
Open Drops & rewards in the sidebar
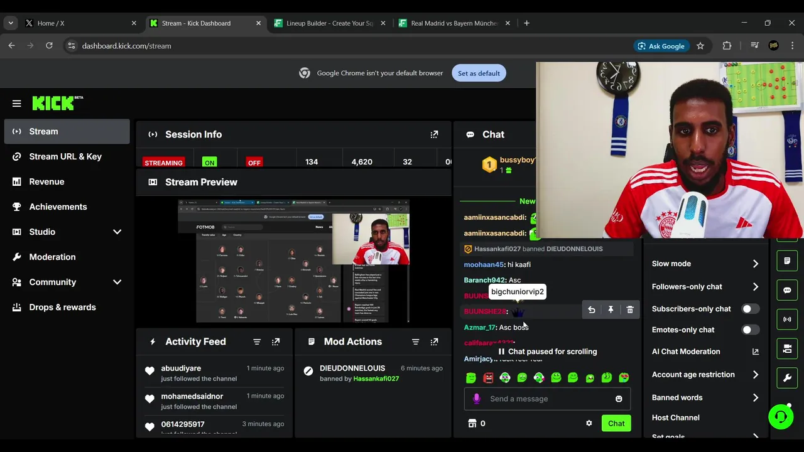click(x=67, y=307)
